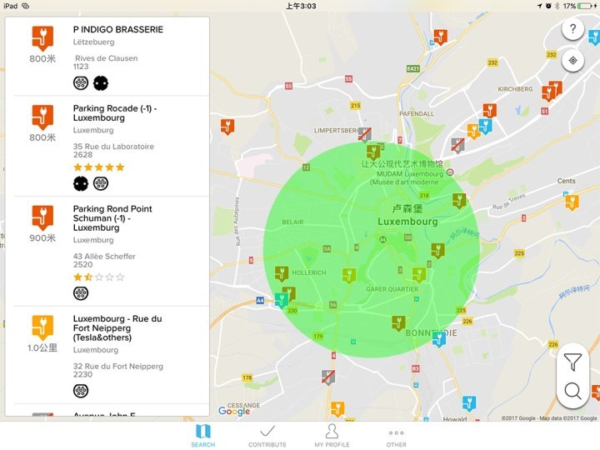The height and width of the screenshot is (450, 600).
Task: Tap the time display in status bar
Action: (x=301, y=6)
